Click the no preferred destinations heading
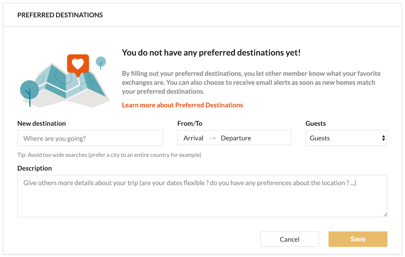This screenshot has width=405, height=257. point(211,53)
